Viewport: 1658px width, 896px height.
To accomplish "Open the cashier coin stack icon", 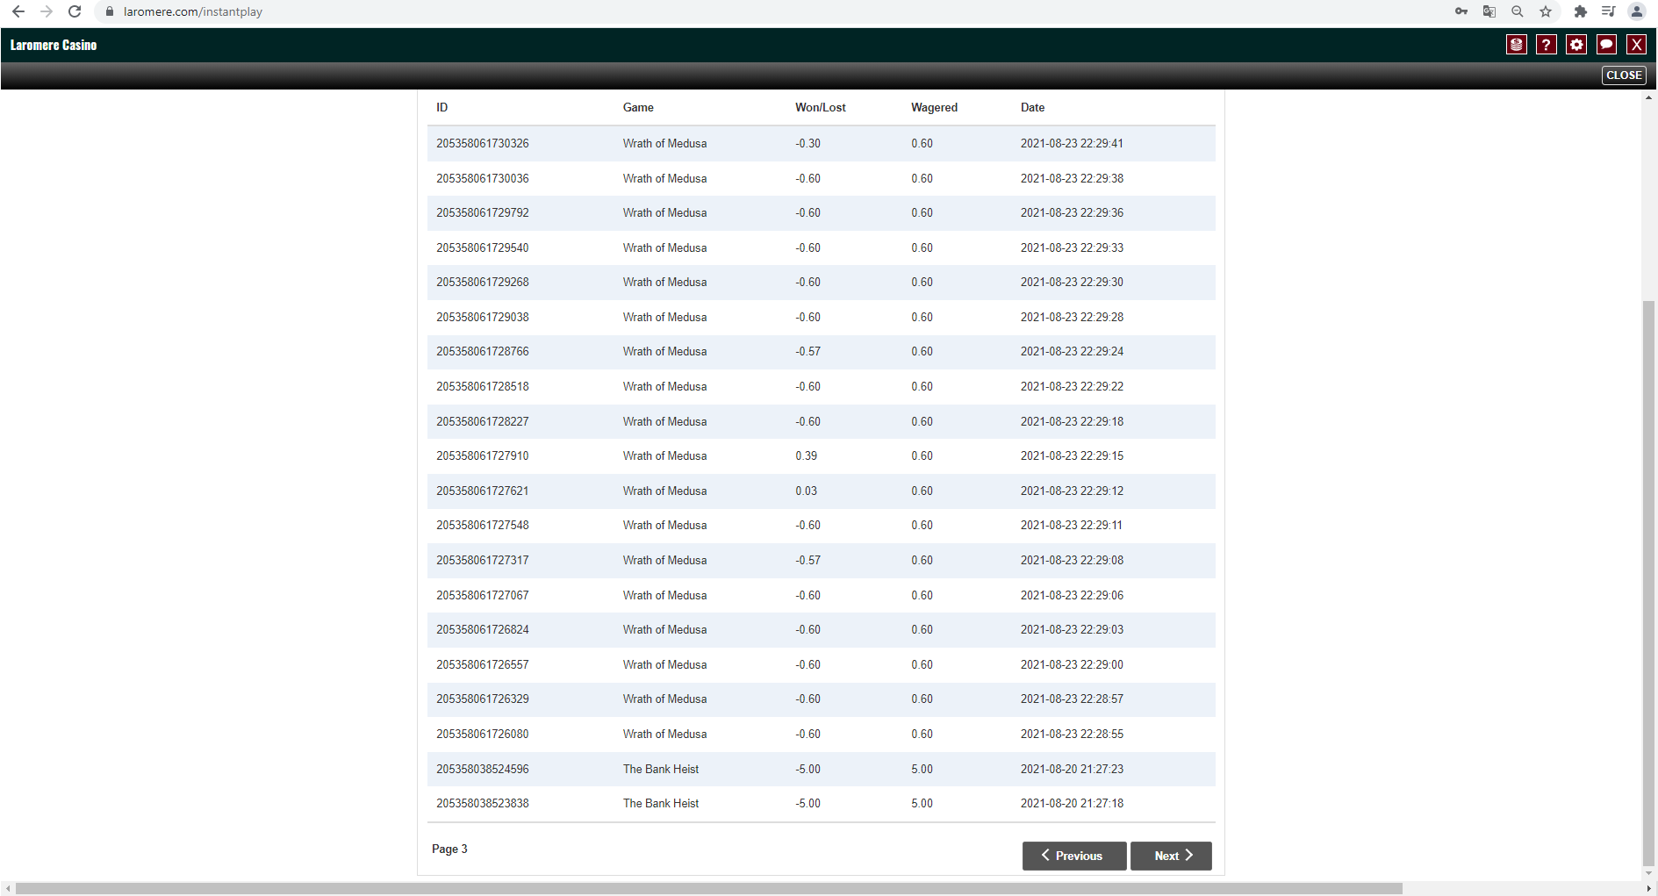I will point(1516,45).
